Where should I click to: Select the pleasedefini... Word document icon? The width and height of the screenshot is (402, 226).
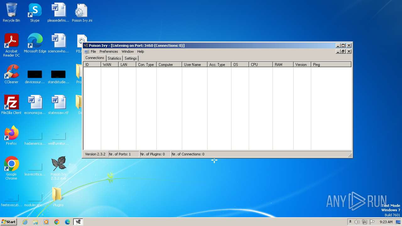(x=58, y=13)
